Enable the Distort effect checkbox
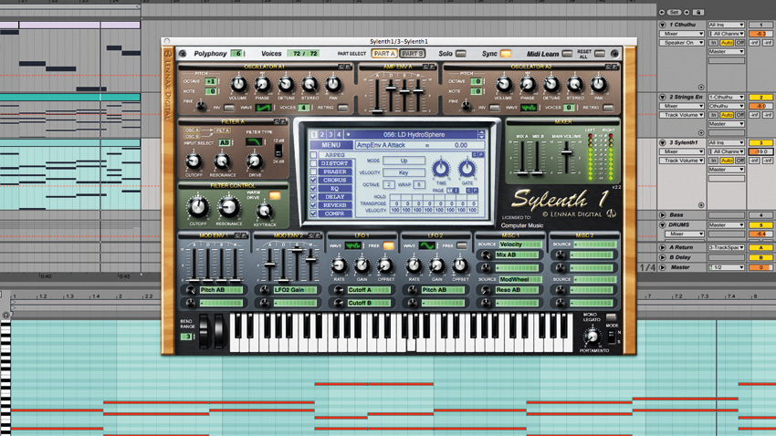776x436 pixels. click(313, 163)
